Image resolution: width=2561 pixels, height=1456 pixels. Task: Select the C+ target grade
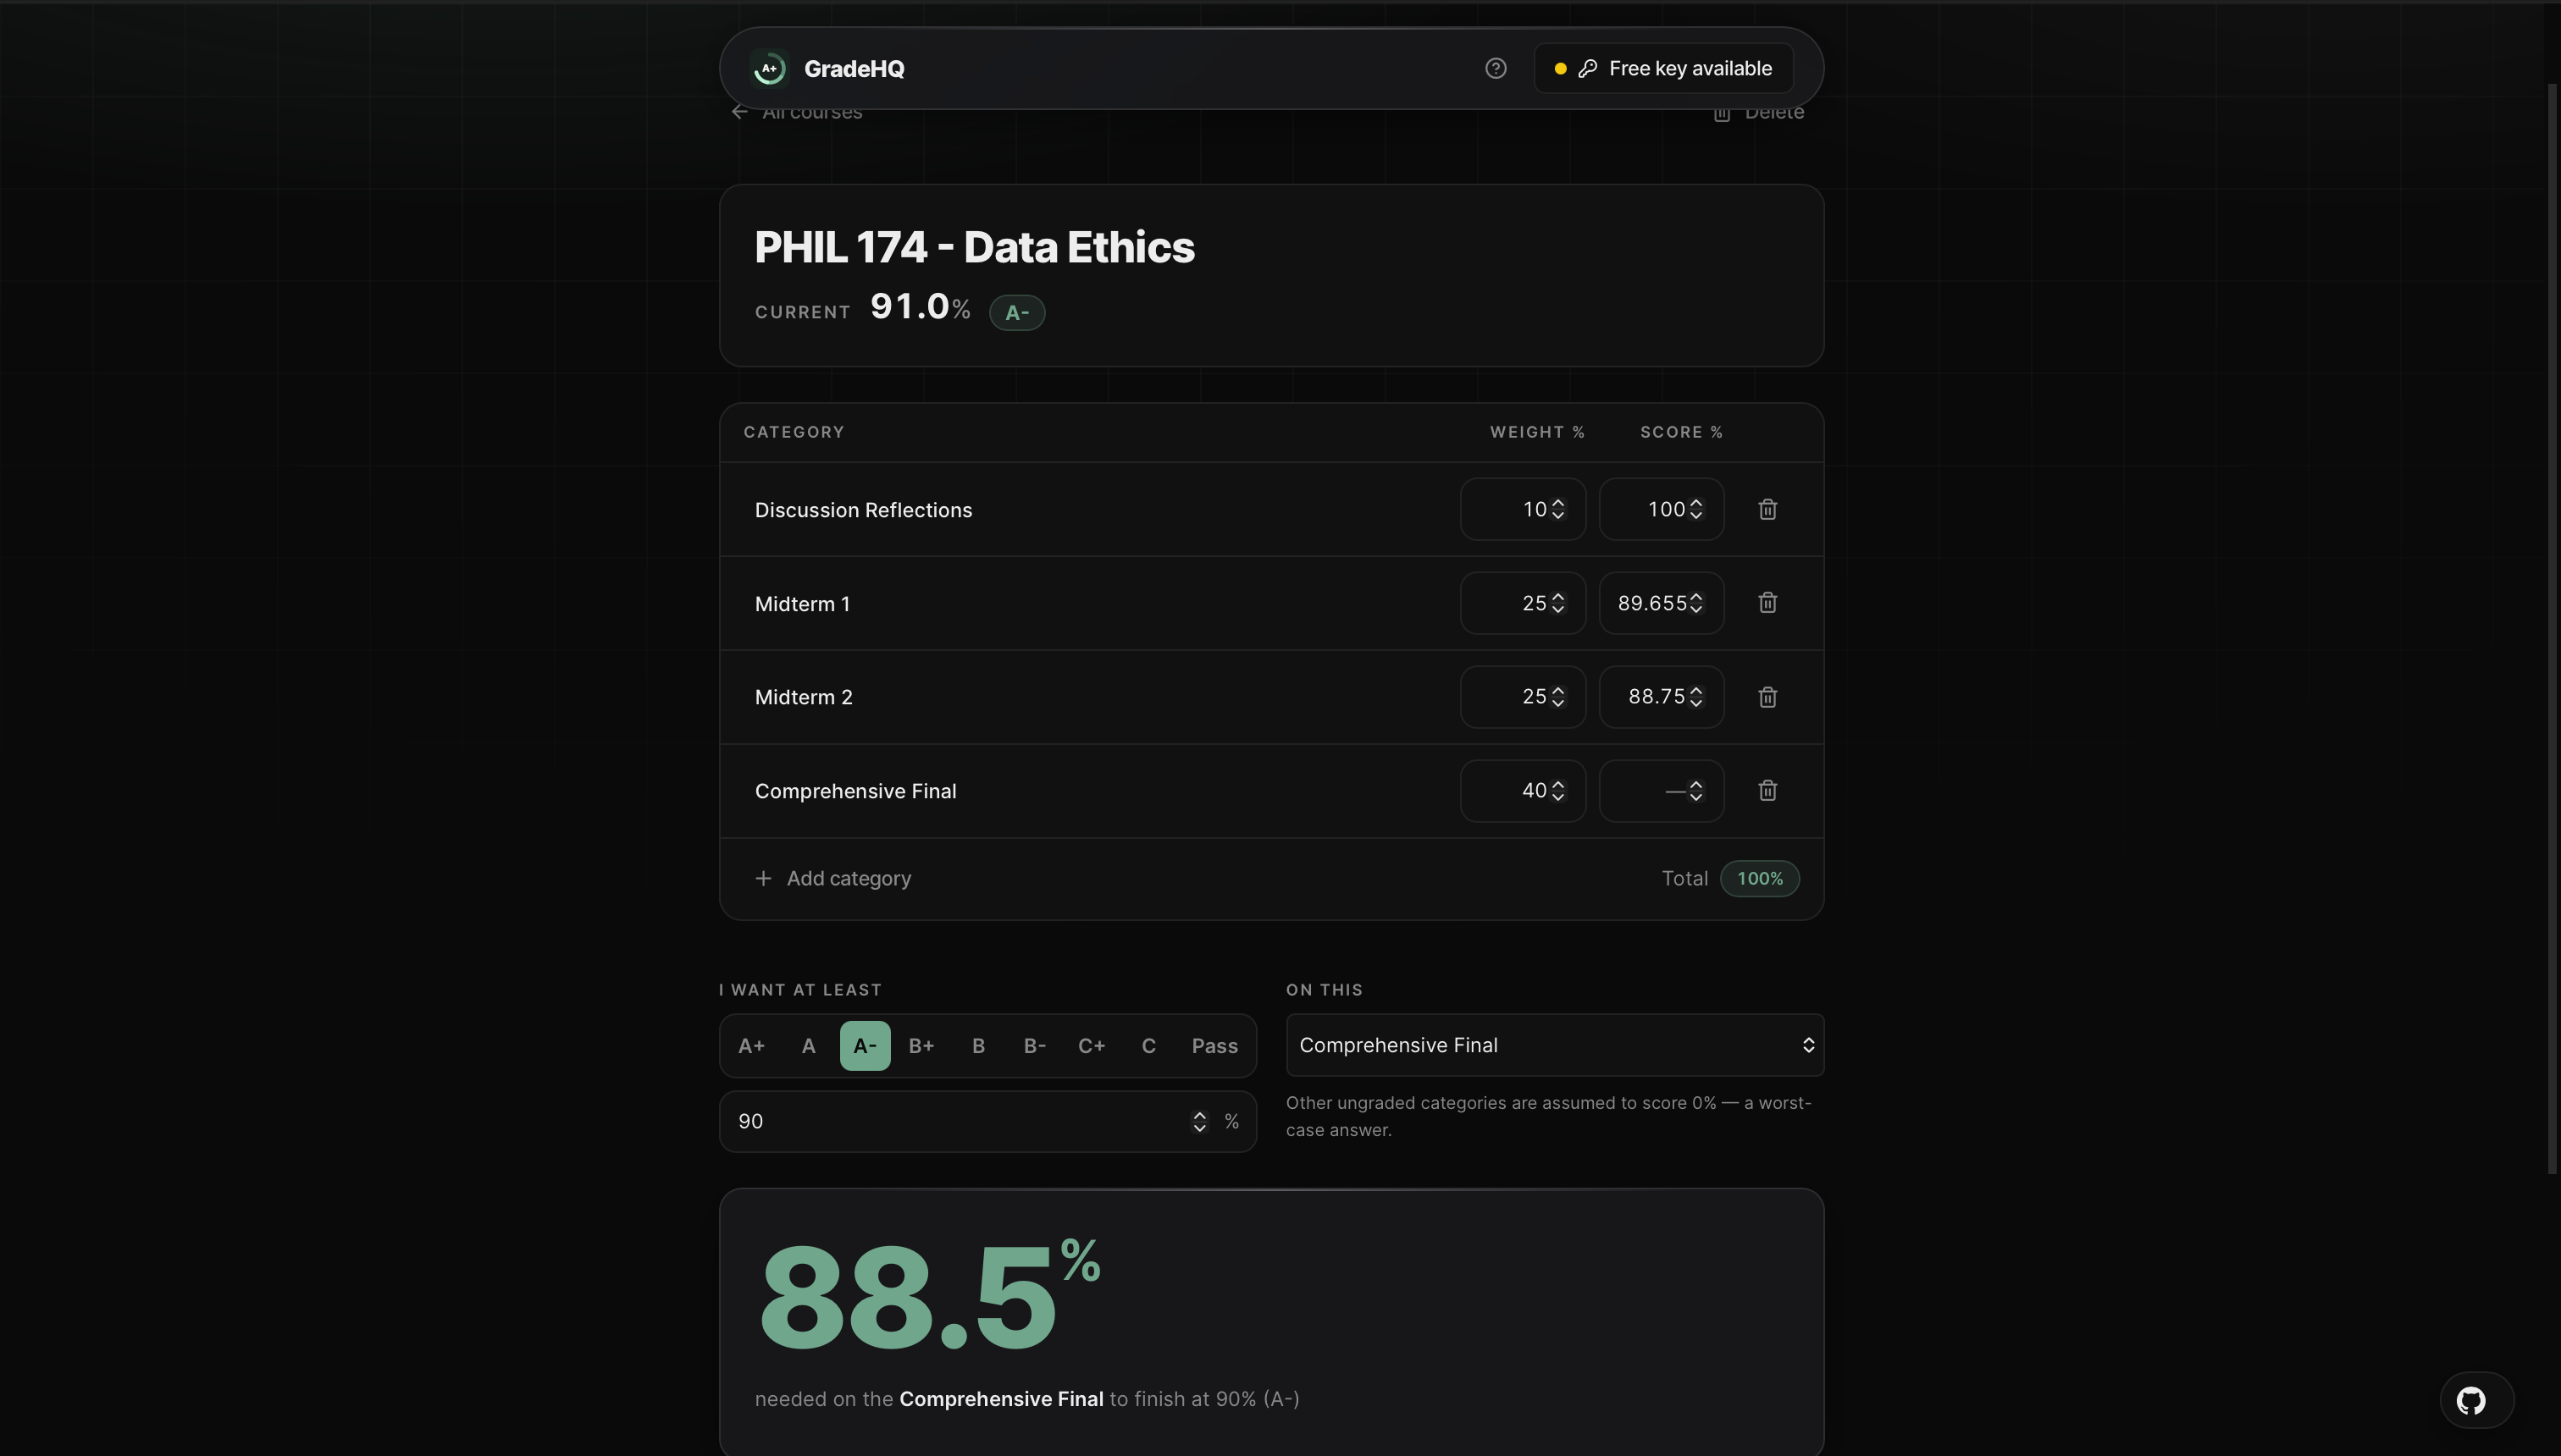1092,1046
